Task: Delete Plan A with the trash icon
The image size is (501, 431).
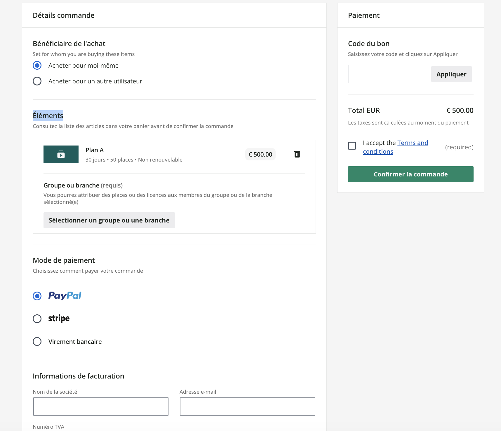Action: point(297,154)
